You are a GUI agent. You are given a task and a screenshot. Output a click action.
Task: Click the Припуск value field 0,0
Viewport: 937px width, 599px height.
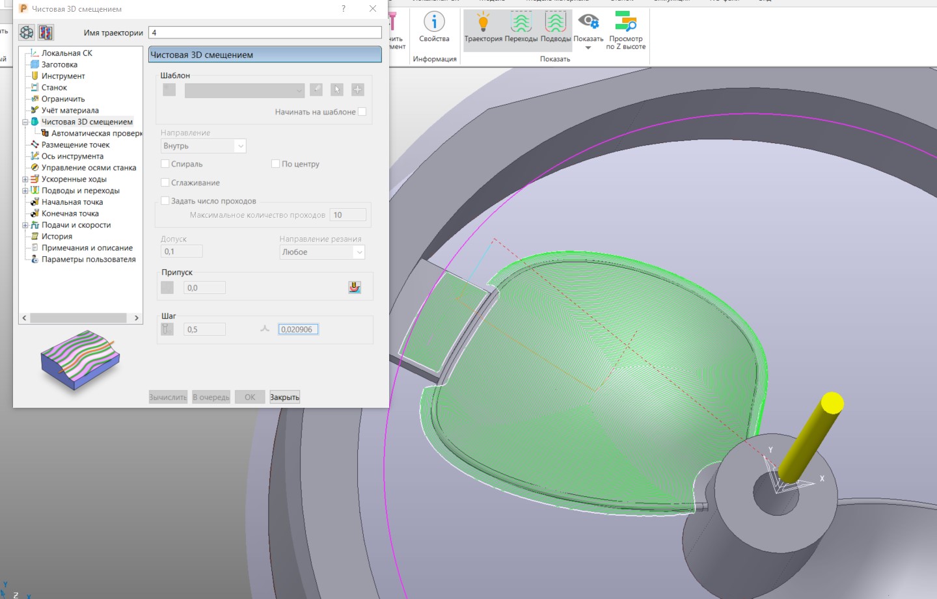pos(204,287)
